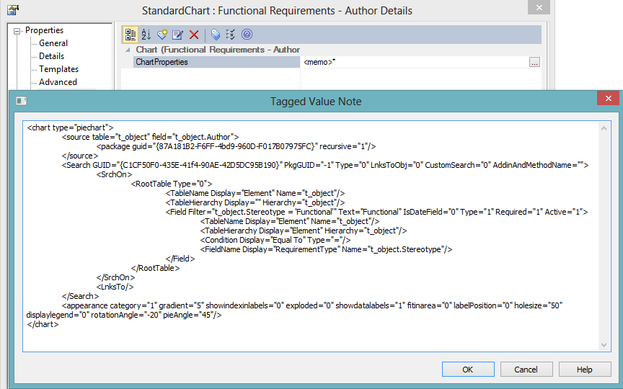Click the blue tag default types icon

click(215, 35)
